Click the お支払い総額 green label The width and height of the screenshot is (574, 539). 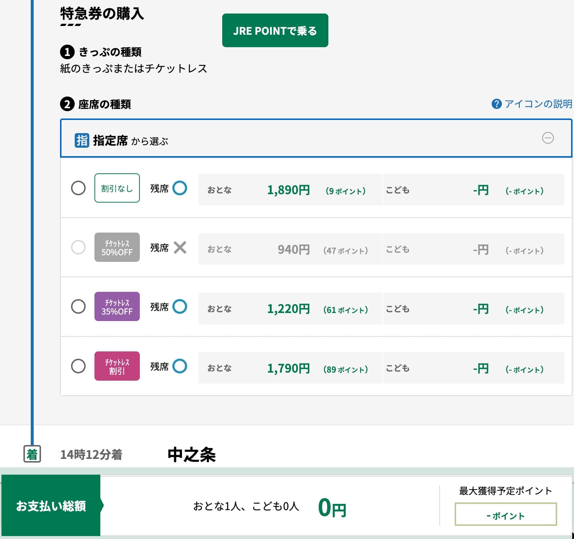point(51,506)
